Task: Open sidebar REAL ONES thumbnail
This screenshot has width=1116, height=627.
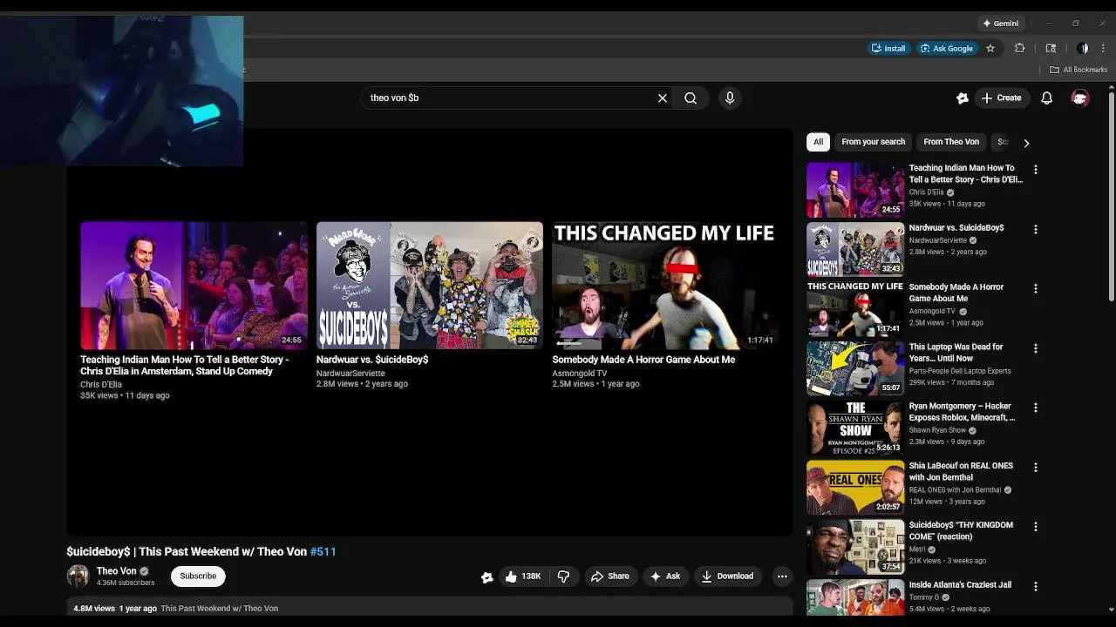Action: 855,487
